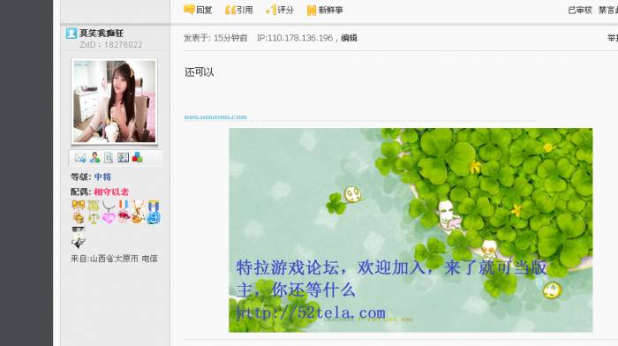Open 新鲜事 link

(x=331, y=11)
